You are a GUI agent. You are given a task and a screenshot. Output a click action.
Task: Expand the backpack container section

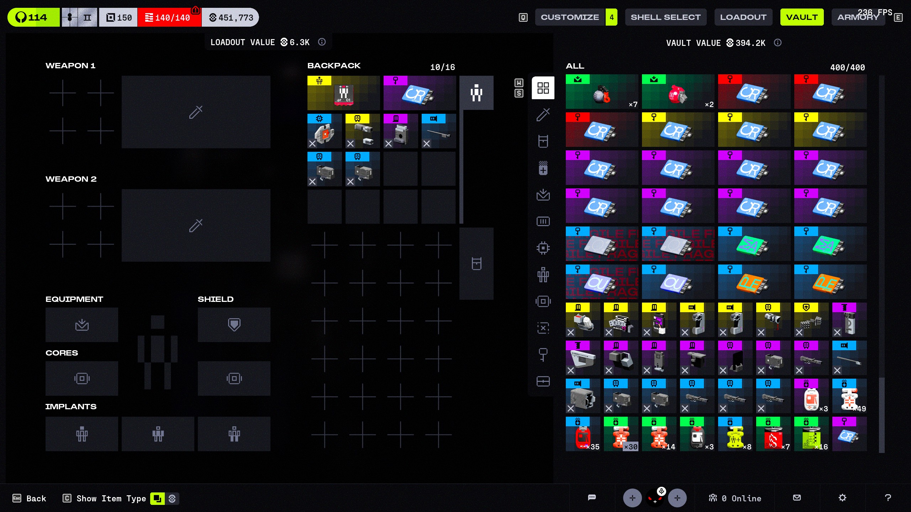(476, 263)
